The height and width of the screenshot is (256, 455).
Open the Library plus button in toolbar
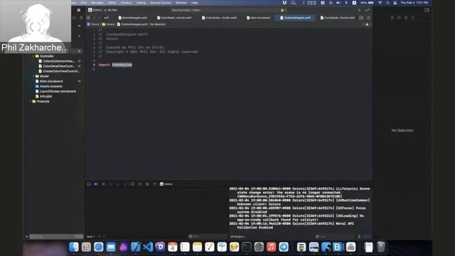click(x=359, y=10)
